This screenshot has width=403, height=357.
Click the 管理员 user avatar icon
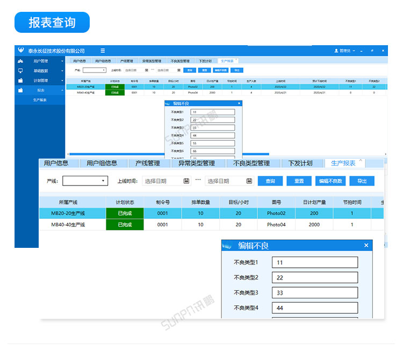tap(336, 51)
